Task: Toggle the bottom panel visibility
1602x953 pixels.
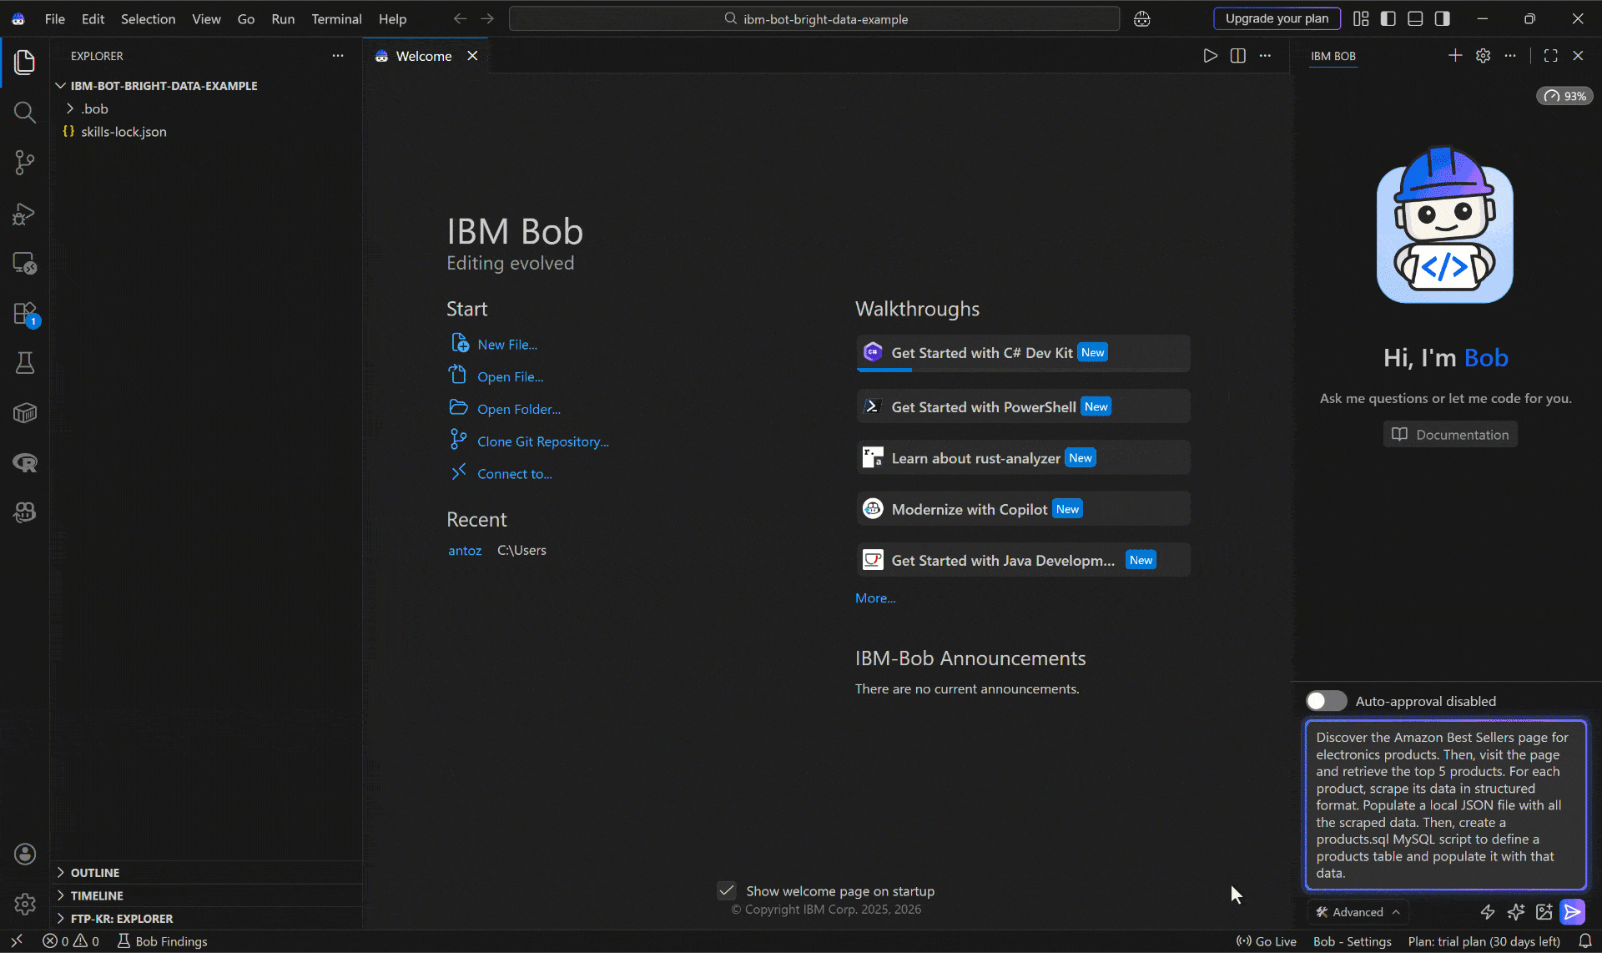Action: click(x=1415, y=18)
